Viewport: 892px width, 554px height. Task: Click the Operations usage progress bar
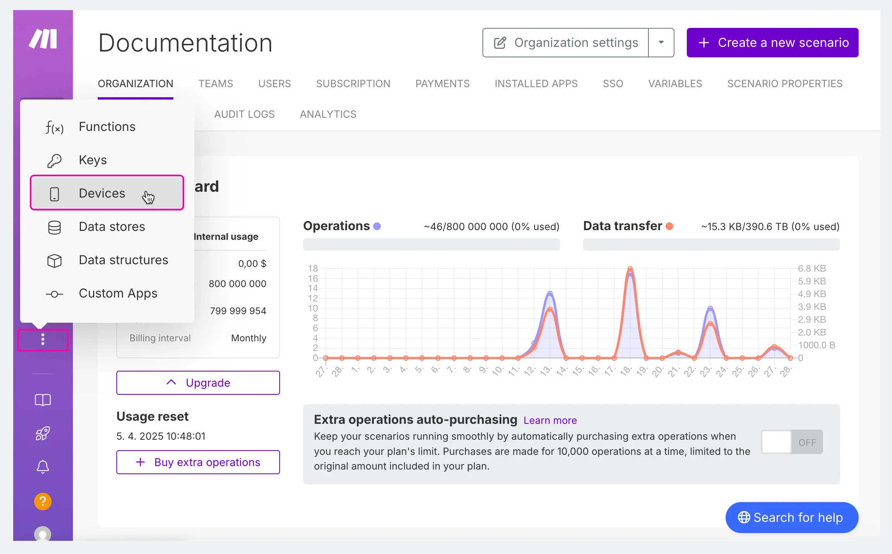click(431, 244)
